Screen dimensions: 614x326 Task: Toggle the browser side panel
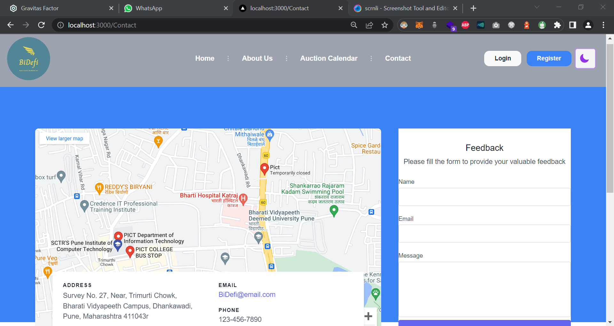573,25
